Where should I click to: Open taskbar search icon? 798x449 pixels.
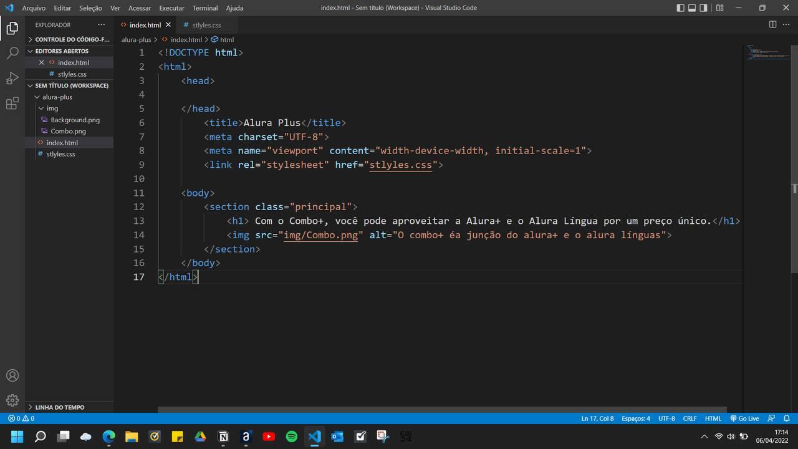[40, 437]
